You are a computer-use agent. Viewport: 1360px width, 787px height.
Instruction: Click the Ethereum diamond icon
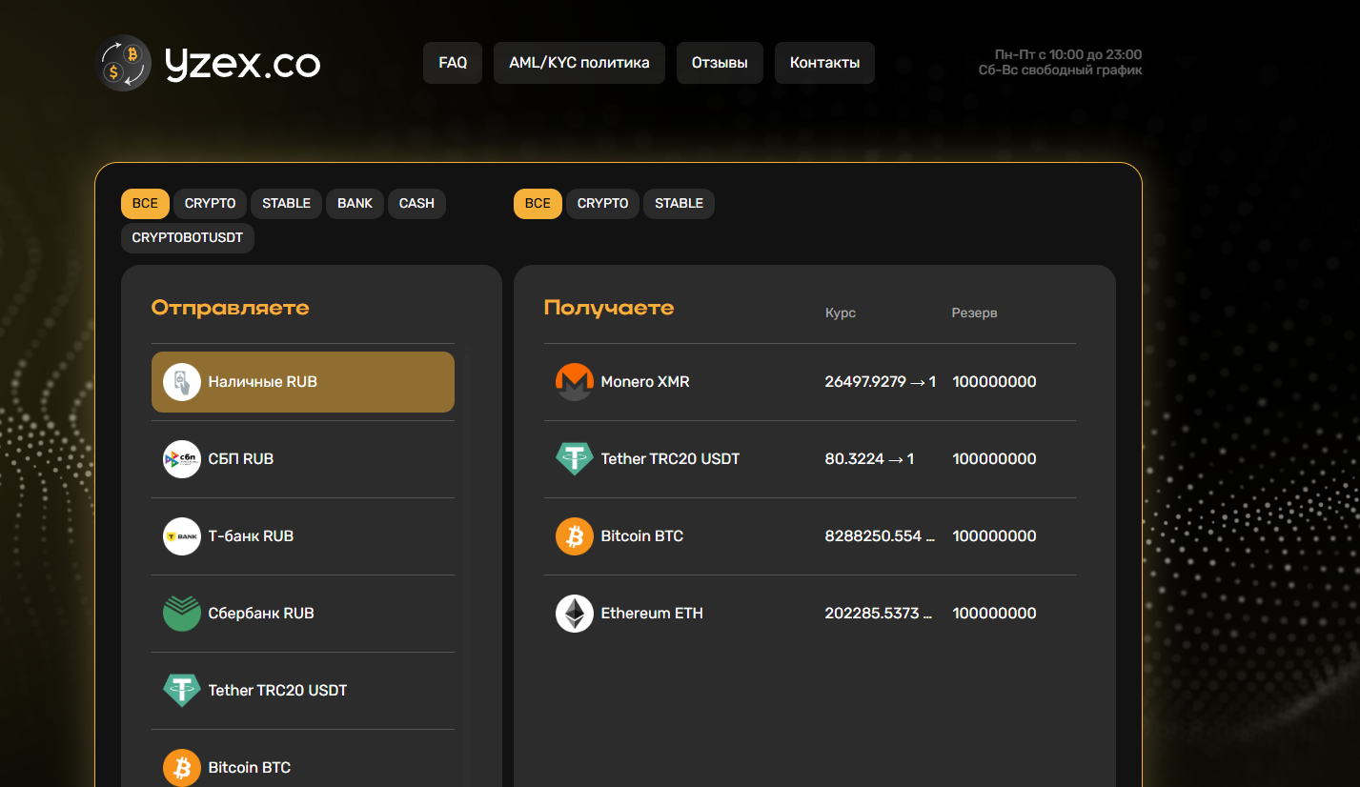point(575,614)
